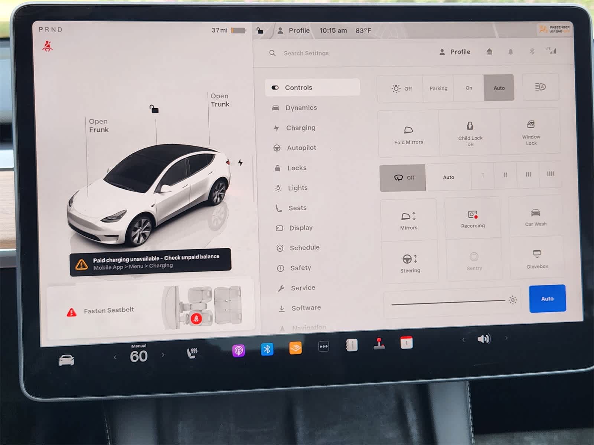This screenshot has height=445, width=594.
Task: Open the Lights settings
Action: coord(291,188)
